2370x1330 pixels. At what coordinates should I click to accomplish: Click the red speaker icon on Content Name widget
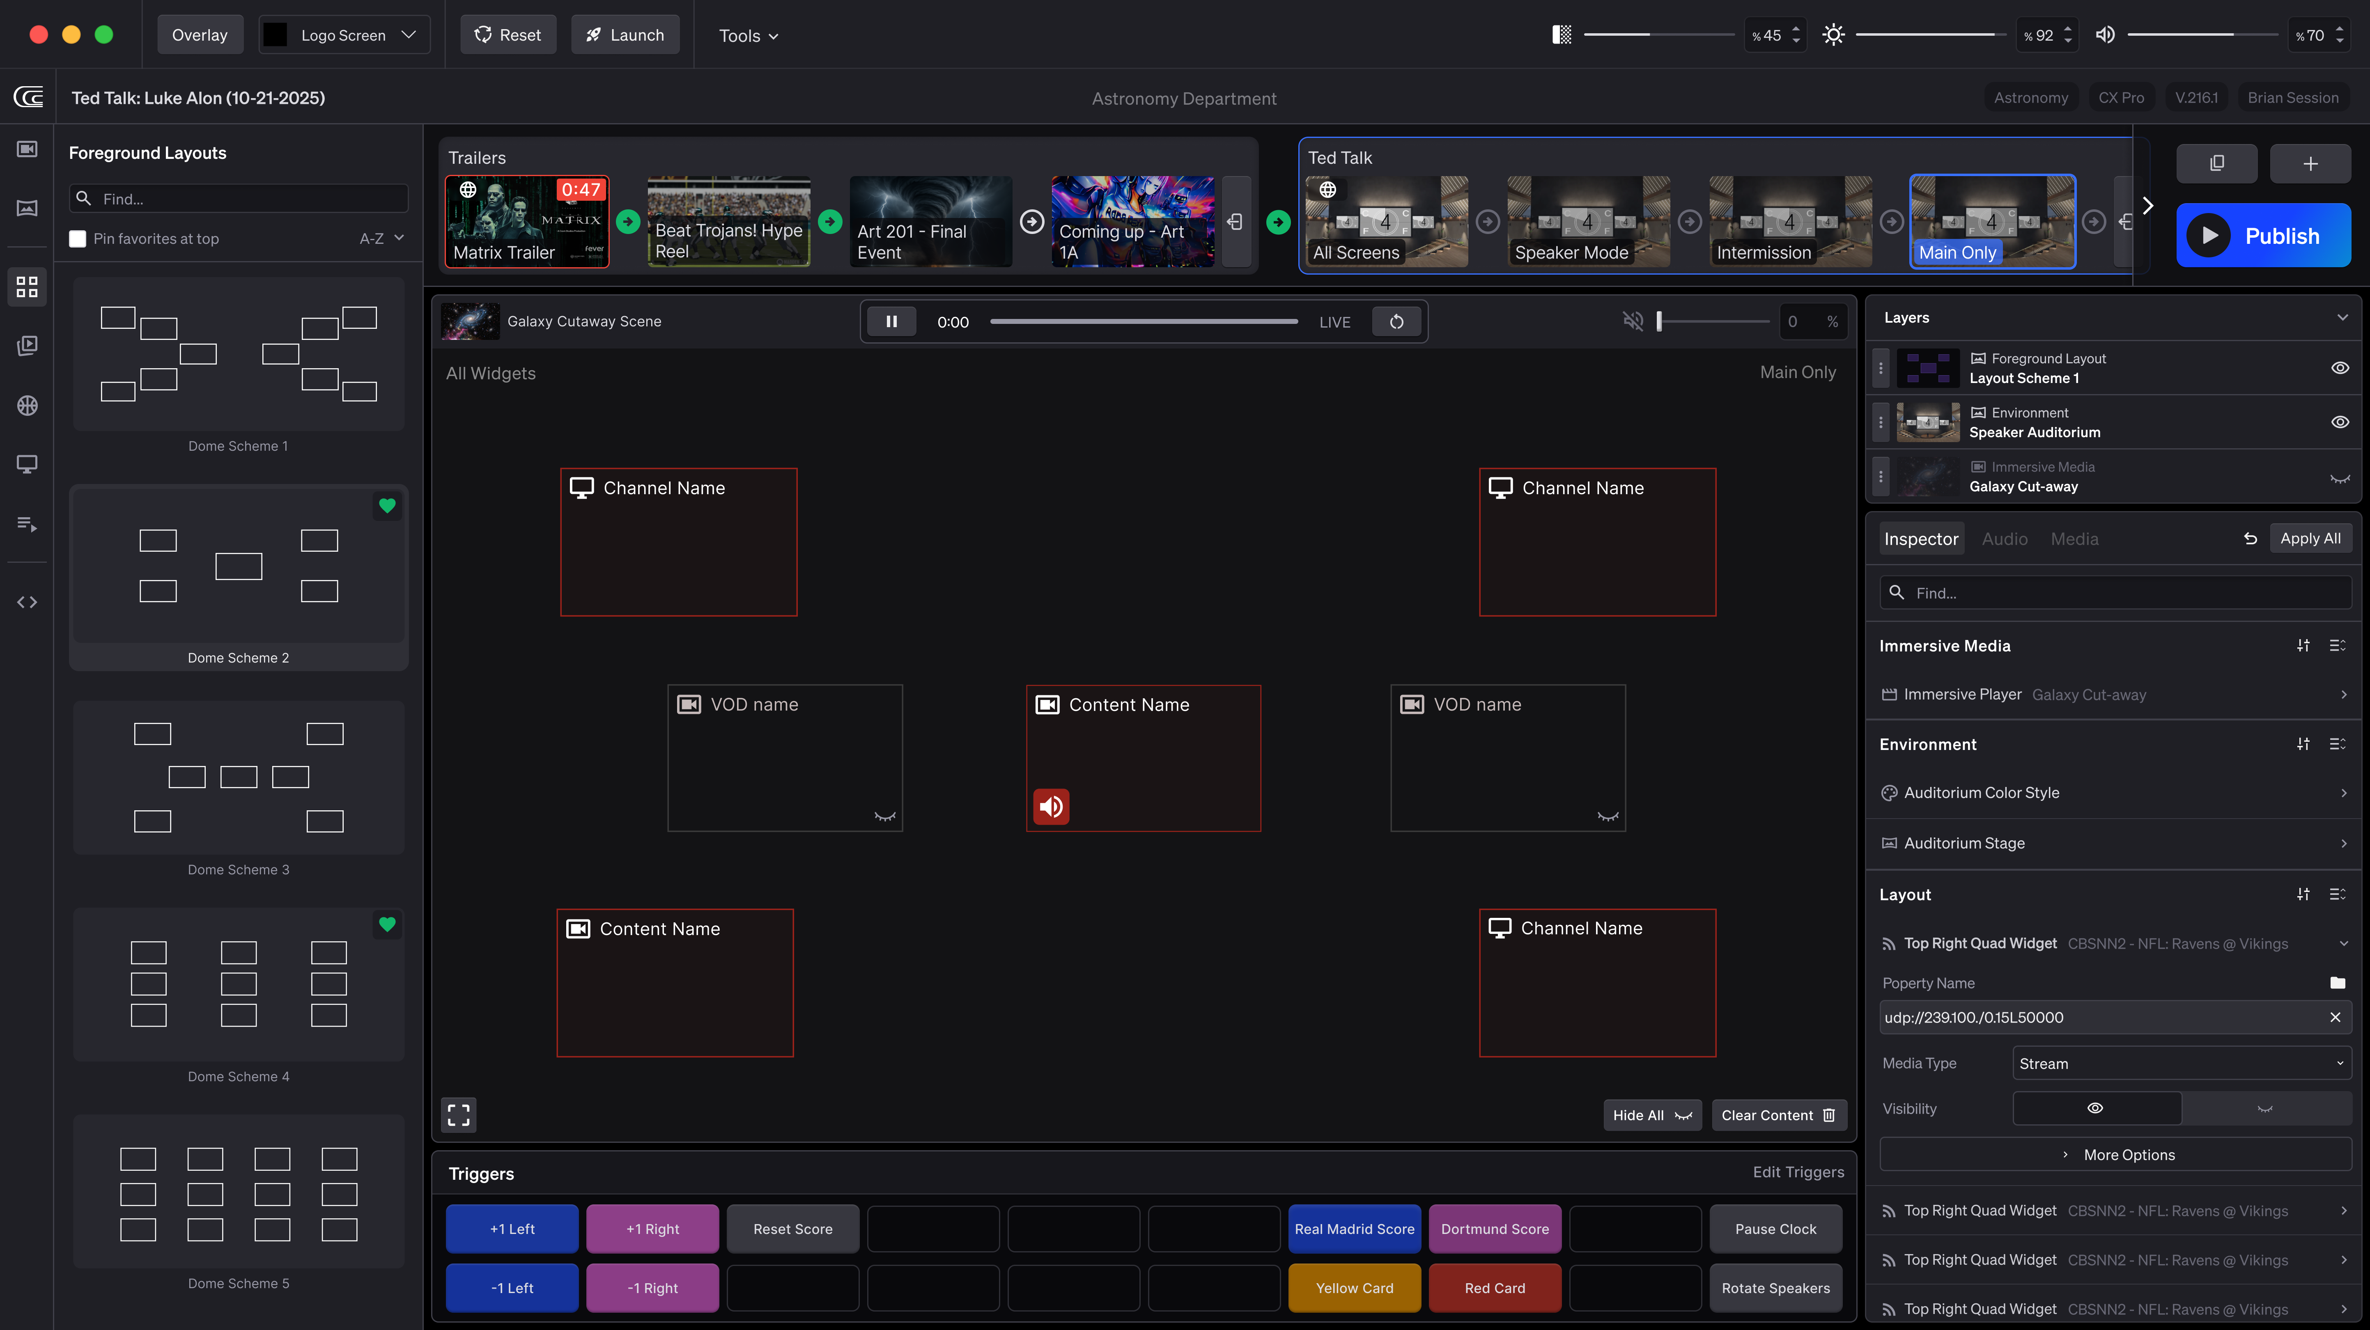point(1051,807)
